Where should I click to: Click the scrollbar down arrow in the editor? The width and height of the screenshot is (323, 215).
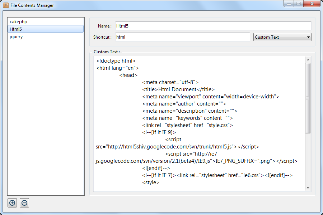[308, 187]
